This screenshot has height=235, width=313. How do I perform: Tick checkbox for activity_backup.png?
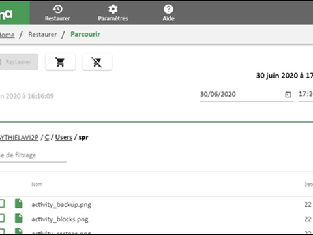pyautogui.click(x=2, y=204)
